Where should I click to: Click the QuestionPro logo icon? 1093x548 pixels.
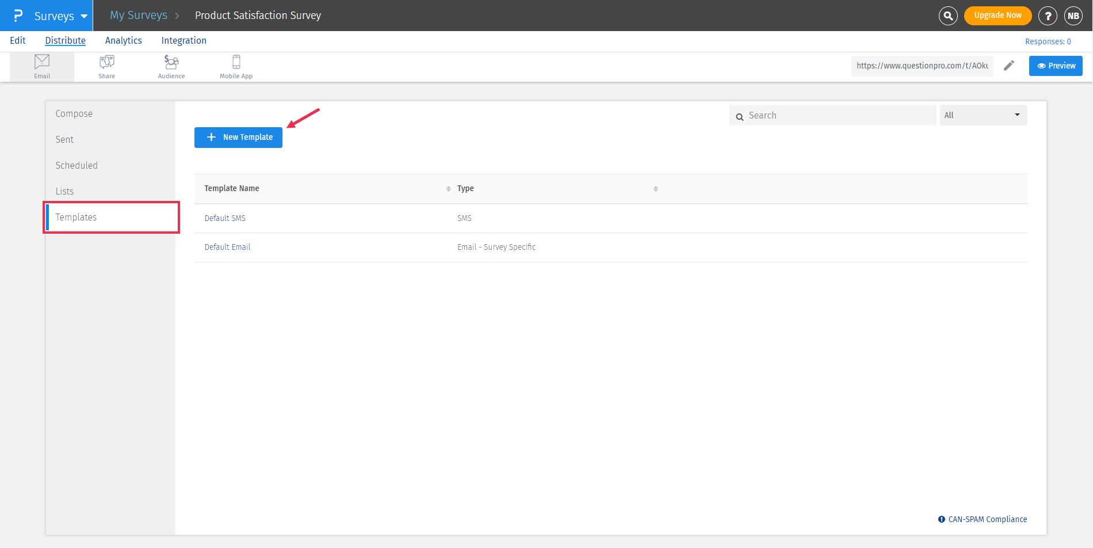click(18, 16)
